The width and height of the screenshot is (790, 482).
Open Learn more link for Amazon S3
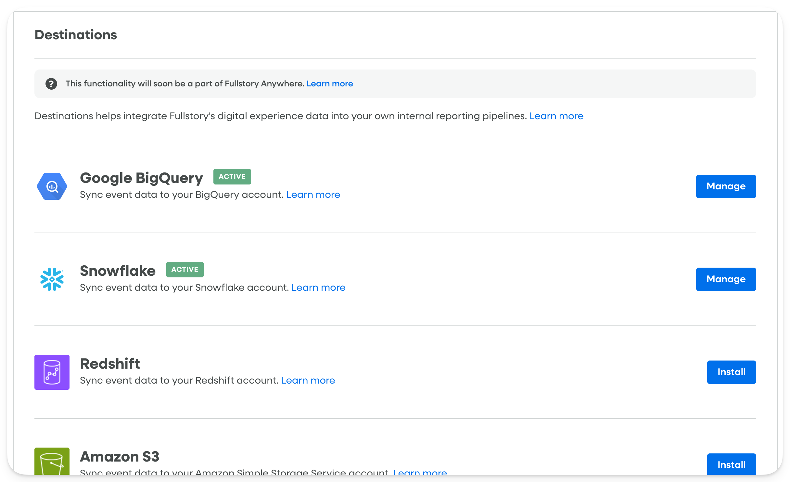point(420,472)
